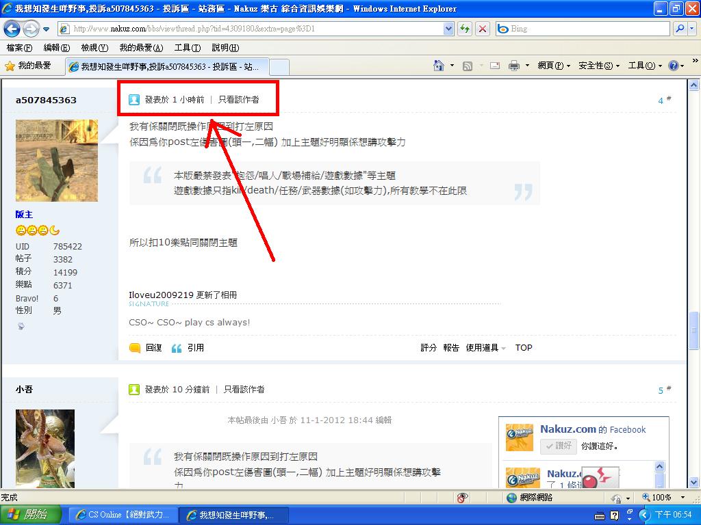The image size is (701, 525).
Task: Open Nakuz.com Facebook page link
Action: click(x=568, y=429)
